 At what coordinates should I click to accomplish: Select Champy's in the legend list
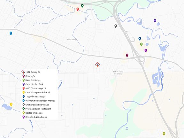tap(30, 76)
